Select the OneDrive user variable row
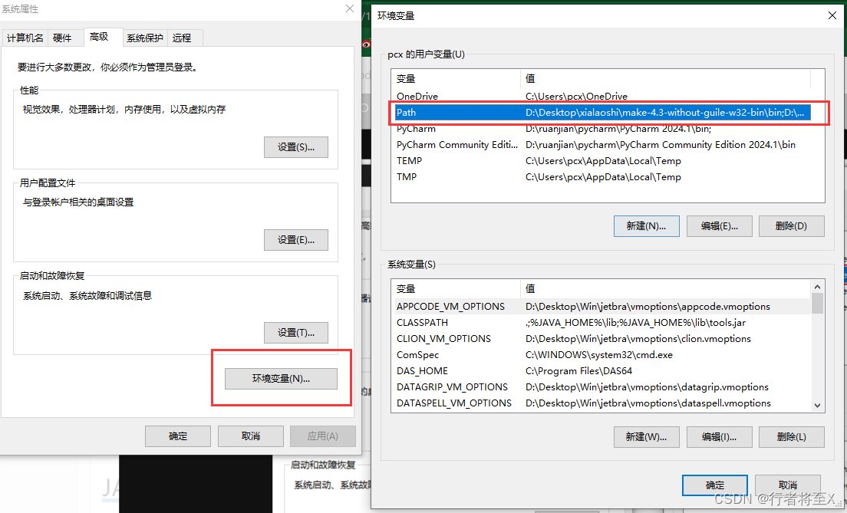 tap(602, 96)
